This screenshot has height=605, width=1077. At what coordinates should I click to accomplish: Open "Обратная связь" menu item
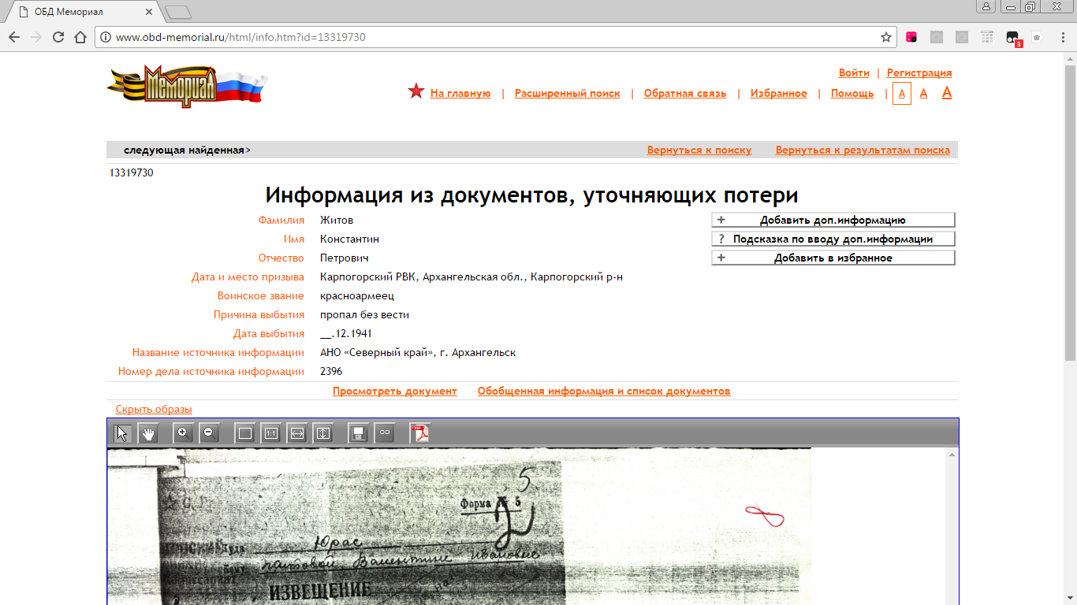[x=685, y=94]
